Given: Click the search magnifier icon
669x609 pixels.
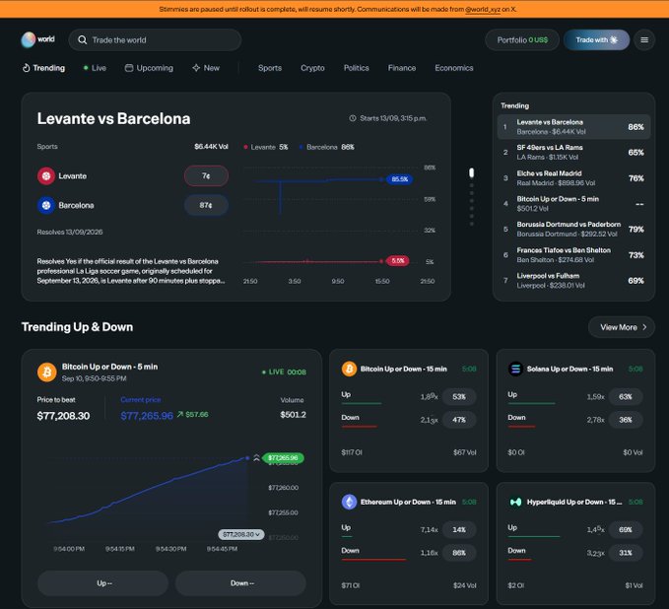Looking at the screenshot, I should tap(83, 39).
